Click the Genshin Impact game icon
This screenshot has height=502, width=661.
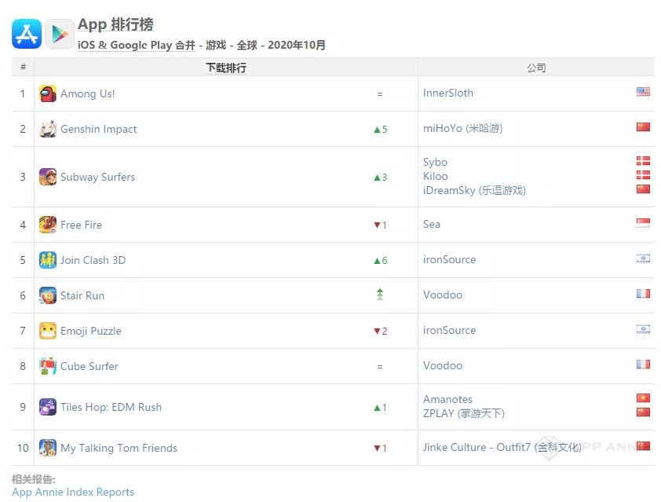(x=48, y=129)
